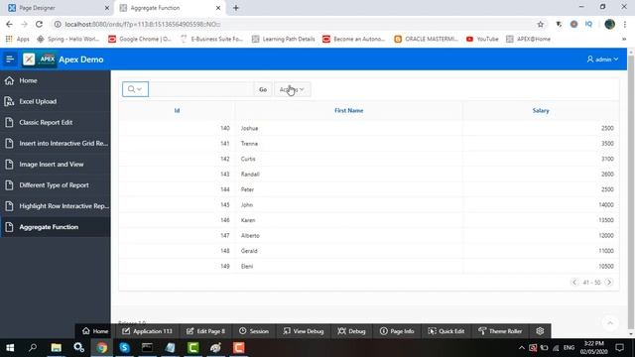Click View Debug in developer toolbar
Screen dimensions: 635x357
304,331
